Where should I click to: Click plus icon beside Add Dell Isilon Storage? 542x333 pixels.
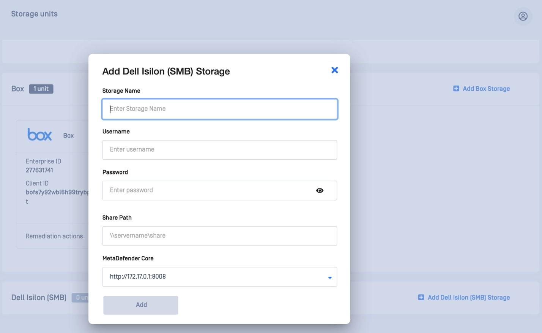click(x=421, y=297)
